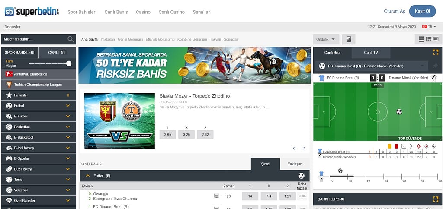Select the Takvim sub-navigation tab

point(215,39)
